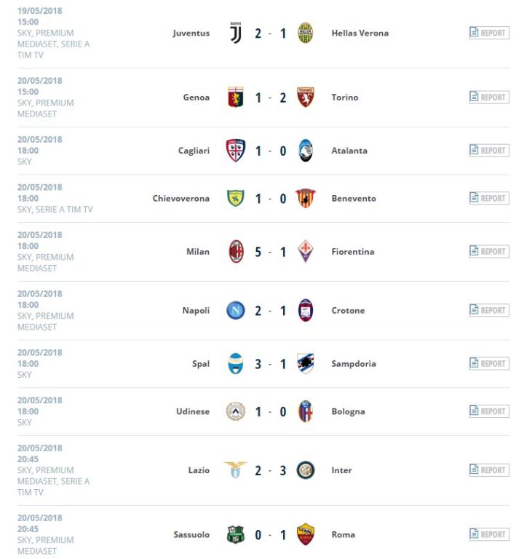Viewport: 524px width, 559px height.
Task: Click the Fiorentina team name
Action: [x=353, y=252]
